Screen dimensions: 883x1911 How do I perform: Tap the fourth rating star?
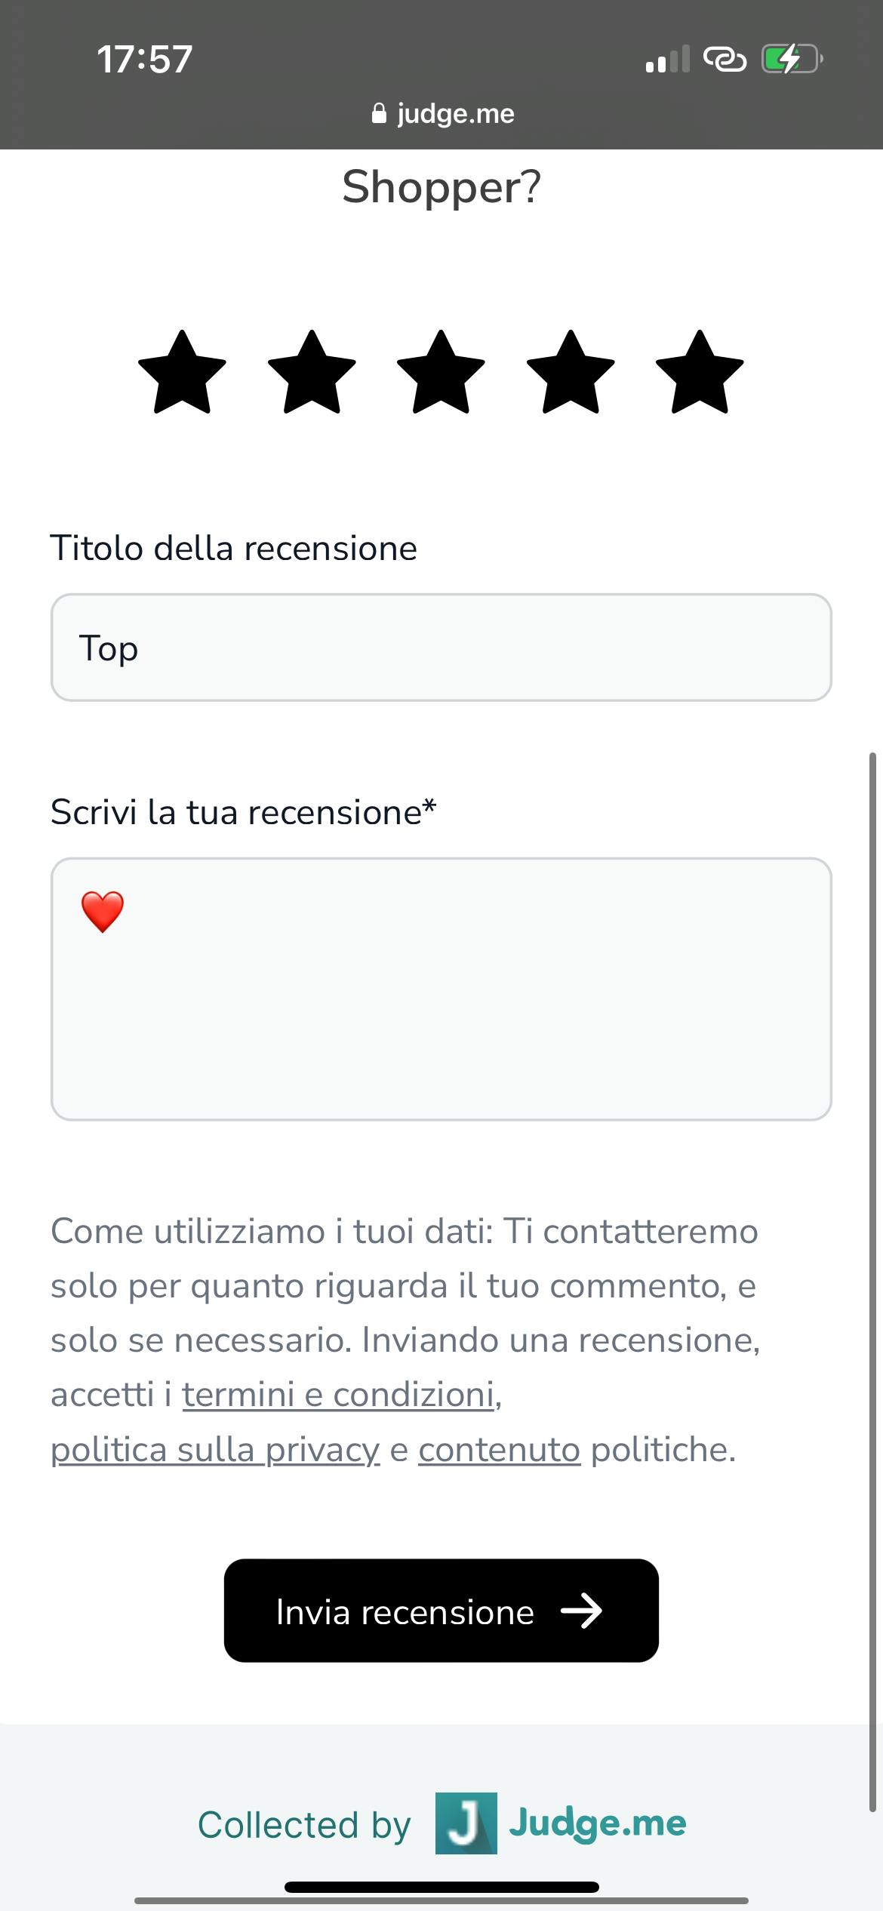(x=571, y=373)
